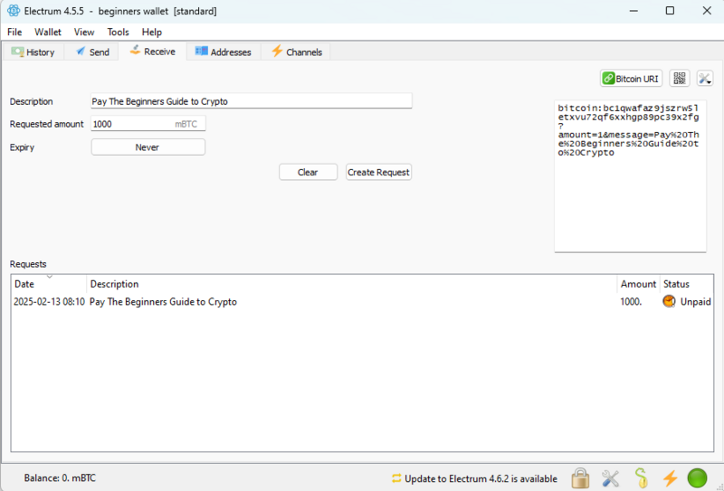Click the green network status circle
This screenshot has width=724, height=491.
pyautogui.click(x=697, y=477)
